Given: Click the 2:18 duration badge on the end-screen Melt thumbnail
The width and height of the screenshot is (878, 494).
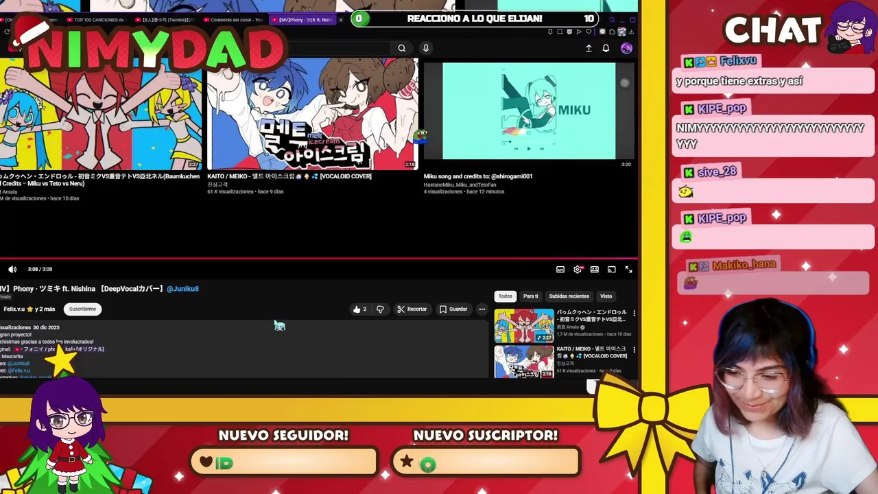Looking at the screenshot, I should 410,165.
